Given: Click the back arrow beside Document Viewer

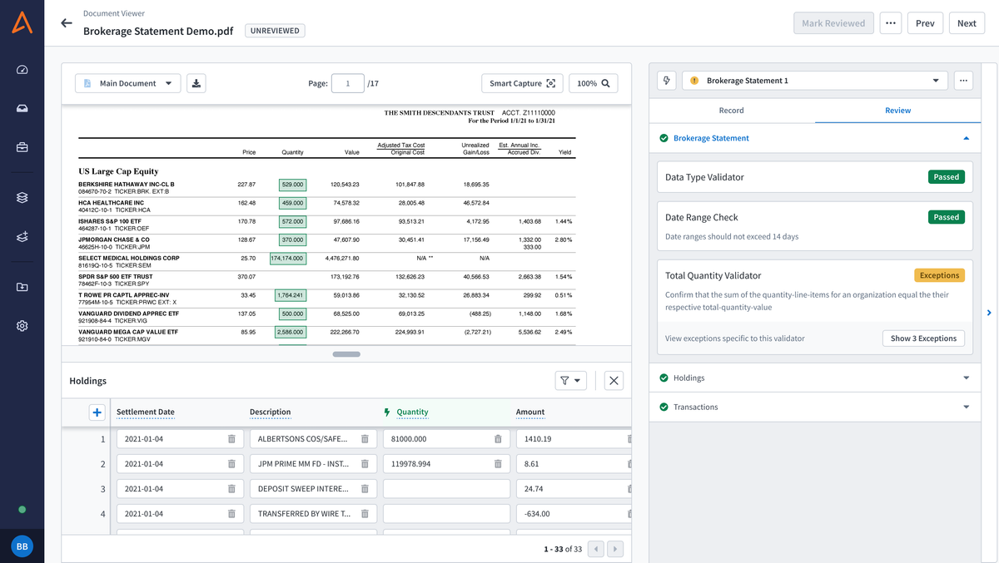Looking at the screenshot, I should click(x=67, y=23).
